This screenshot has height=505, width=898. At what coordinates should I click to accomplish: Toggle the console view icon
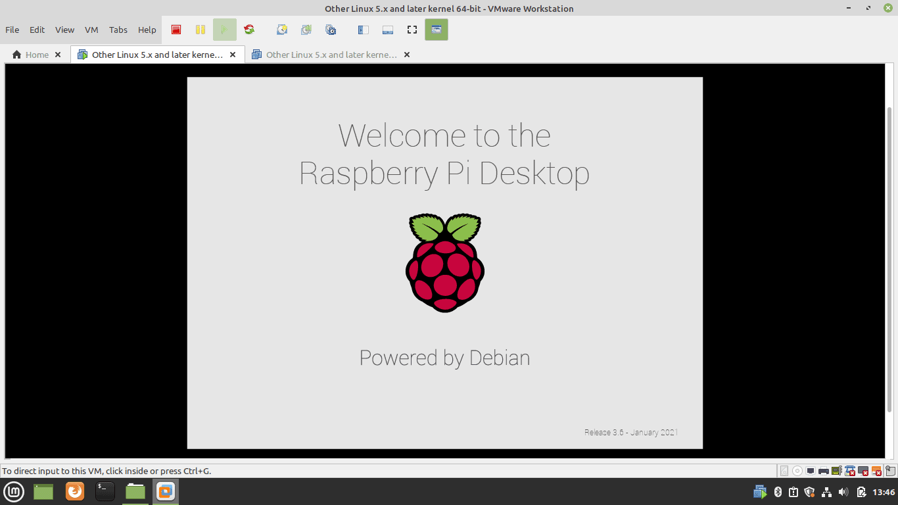click(437, 30)
